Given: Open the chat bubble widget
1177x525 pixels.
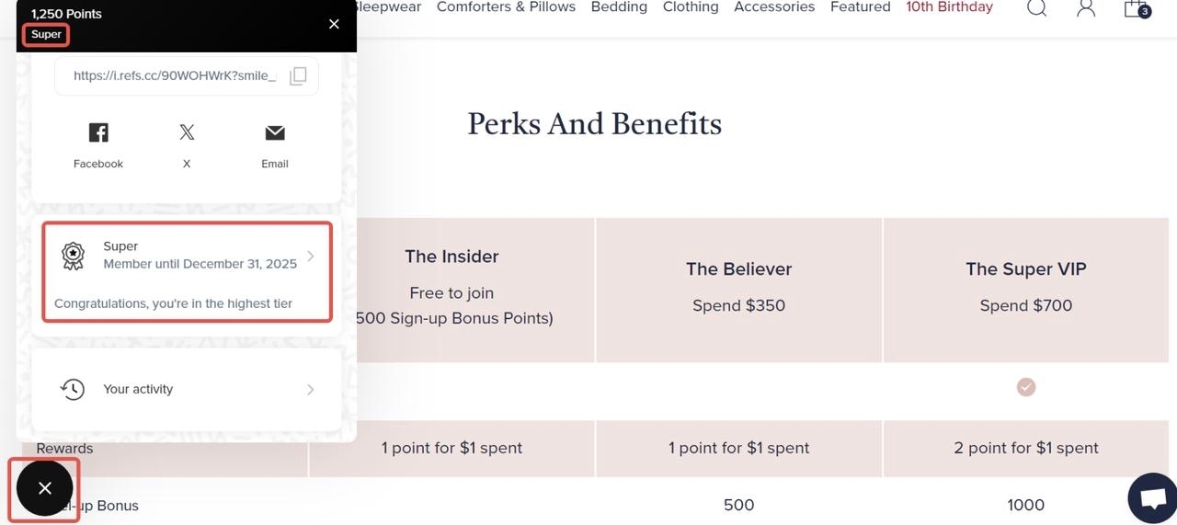Looking at the screenshot, I should [x=1152, y=499].
